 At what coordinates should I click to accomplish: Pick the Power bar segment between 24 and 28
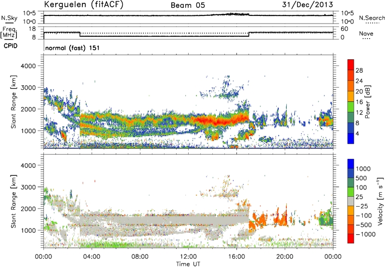351,76
